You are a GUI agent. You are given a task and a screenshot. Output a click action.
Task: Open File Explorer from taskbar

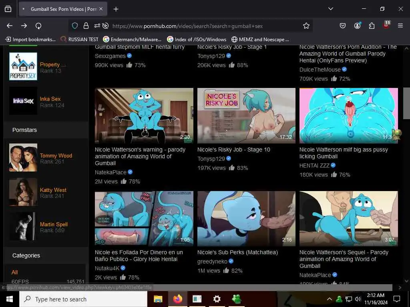[x=158, y=299]
